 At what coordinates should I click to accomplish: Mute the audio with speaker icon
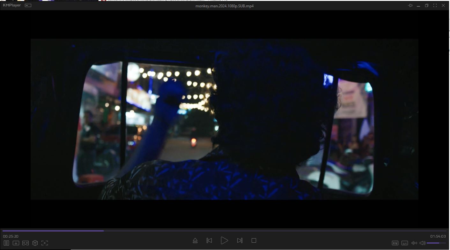(x=422, y=243)
